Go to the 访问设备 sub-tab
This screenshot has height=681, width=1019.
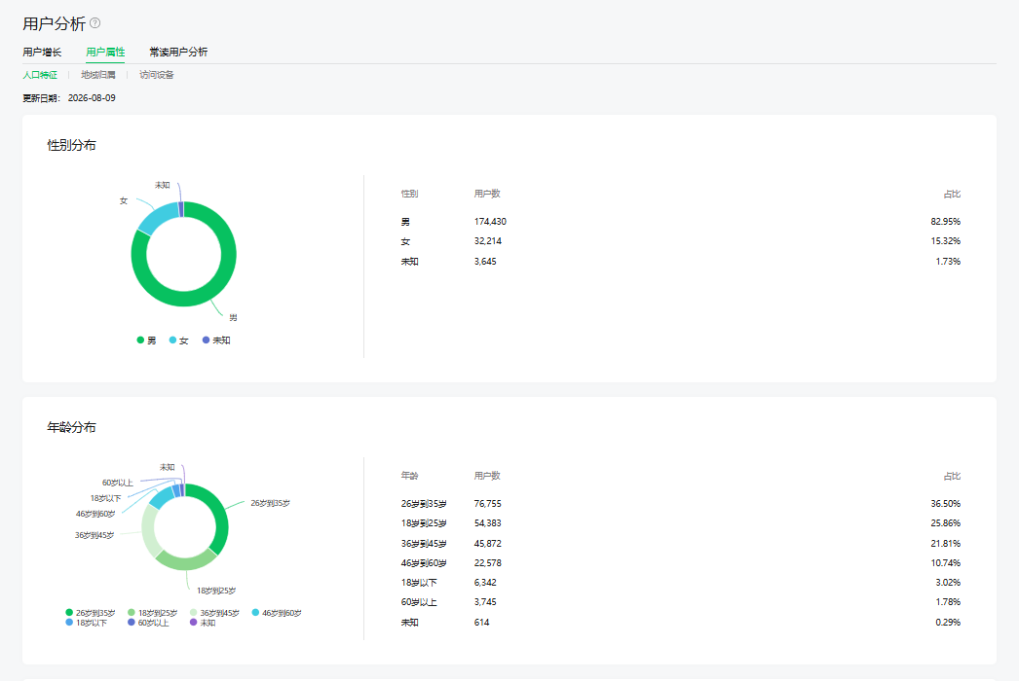157,75
